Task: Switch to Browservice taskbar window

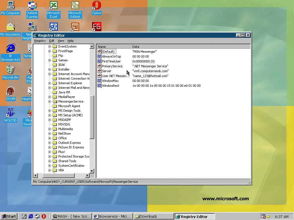Action: click(x=113, y=217)
